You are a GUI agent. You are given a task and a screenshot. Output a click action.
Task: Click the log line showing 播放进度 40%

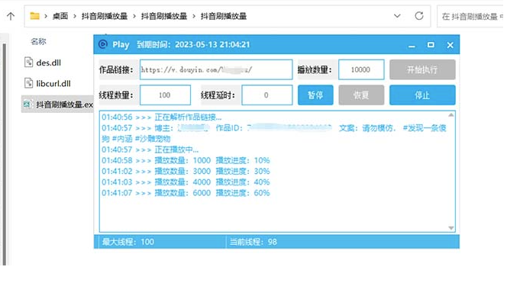point(186,182)
